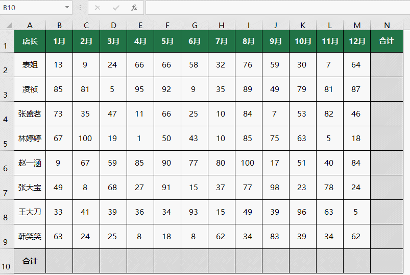
Task: Select column N header
Action: click(387, 26)
